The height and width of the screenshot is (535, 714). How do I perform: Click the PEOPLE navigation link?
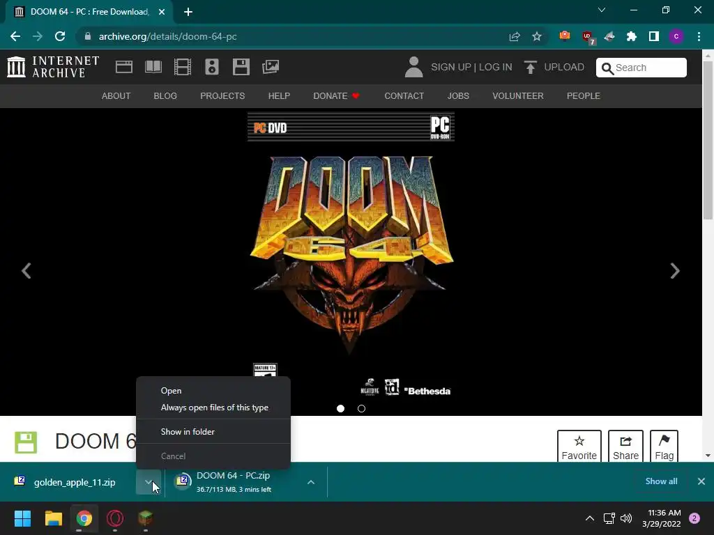pos(584,96)
